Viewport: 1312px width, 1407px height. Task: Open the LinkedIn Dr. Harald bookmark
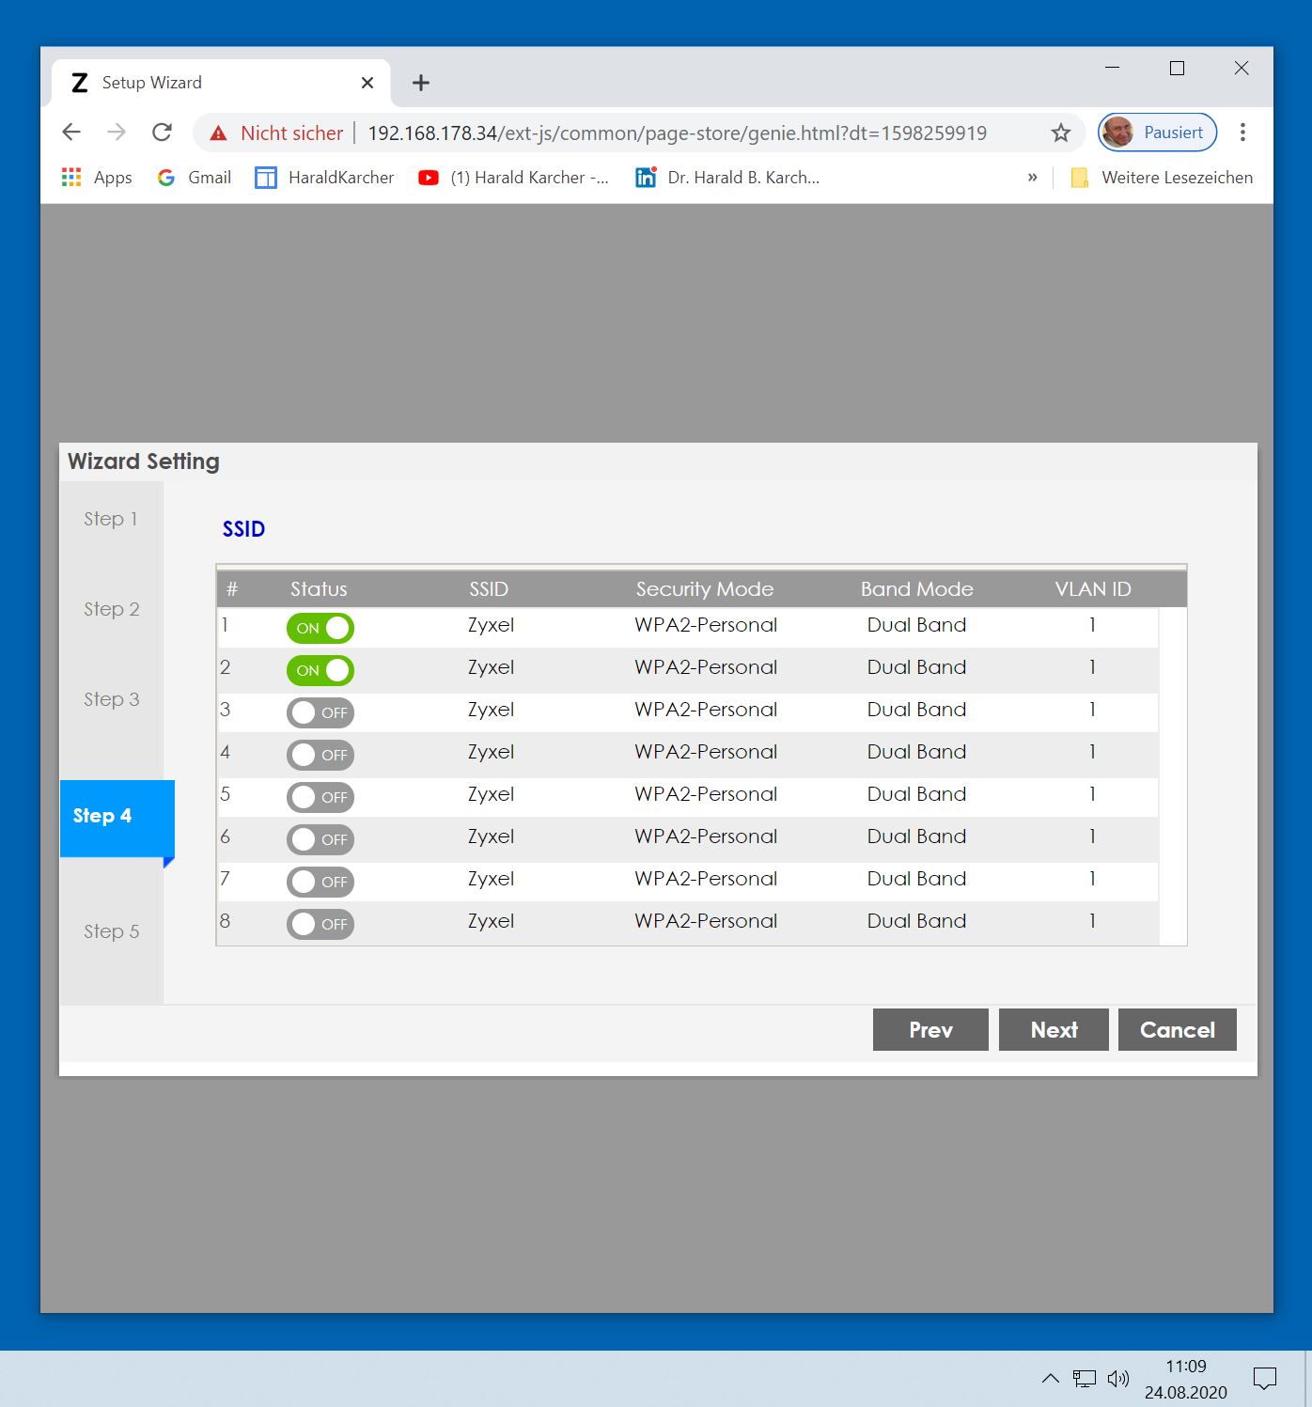727,178
